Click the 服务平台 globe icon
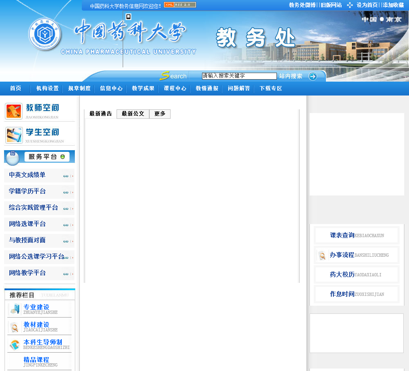This screenshot has height=371, width=409. click(x=13, y=158)
